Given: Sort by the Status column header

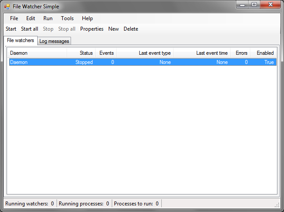Looking at the screenshot, I should (x=81, y=53).
